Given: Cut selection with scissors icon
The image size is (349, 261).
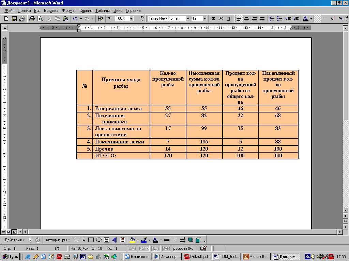Looking at the screenshot, I should pyautogui.click(x=50, y=19).
